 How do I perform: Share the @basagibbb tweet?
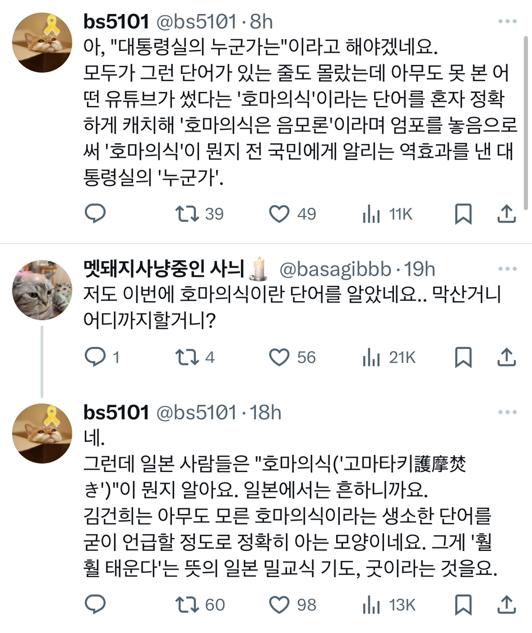click(507, 357)
